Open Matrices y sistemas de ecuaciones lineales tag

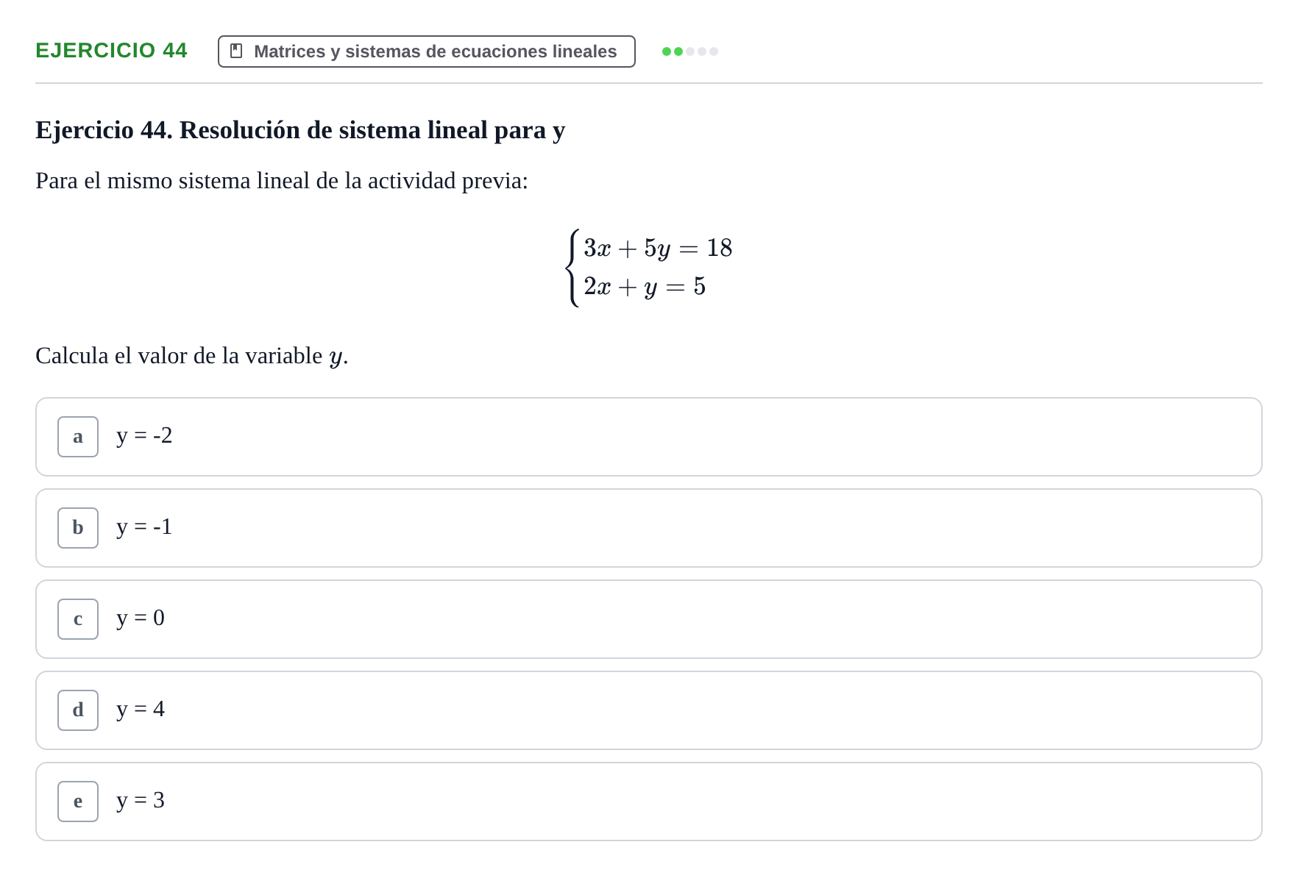pyautogui.click(x=427, y=51)
